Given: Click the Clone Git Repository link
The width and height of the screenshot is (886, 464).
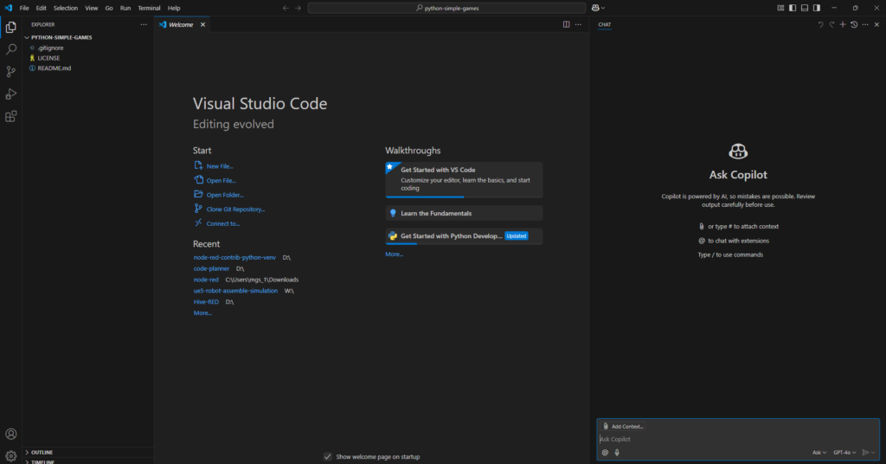Looking at the screenshot, I should [x=235, y=209].
